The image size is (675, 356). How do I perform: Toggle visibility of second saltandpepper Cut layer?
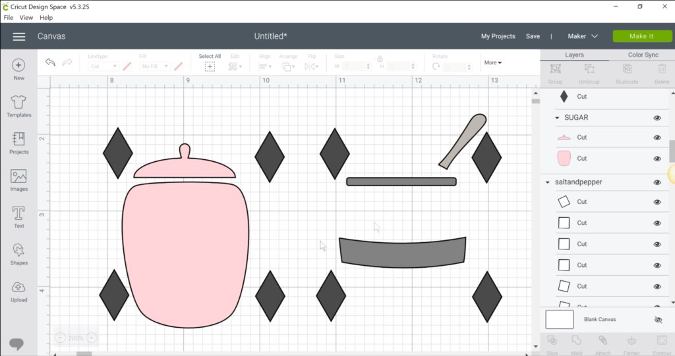coord(657,223)
